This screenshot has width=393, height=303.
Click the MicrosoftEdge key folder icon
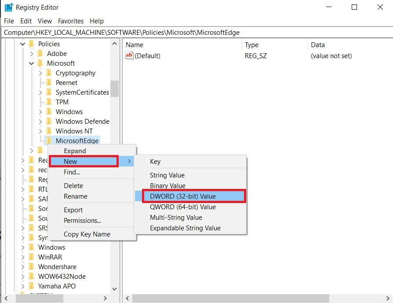coord(50,140)
